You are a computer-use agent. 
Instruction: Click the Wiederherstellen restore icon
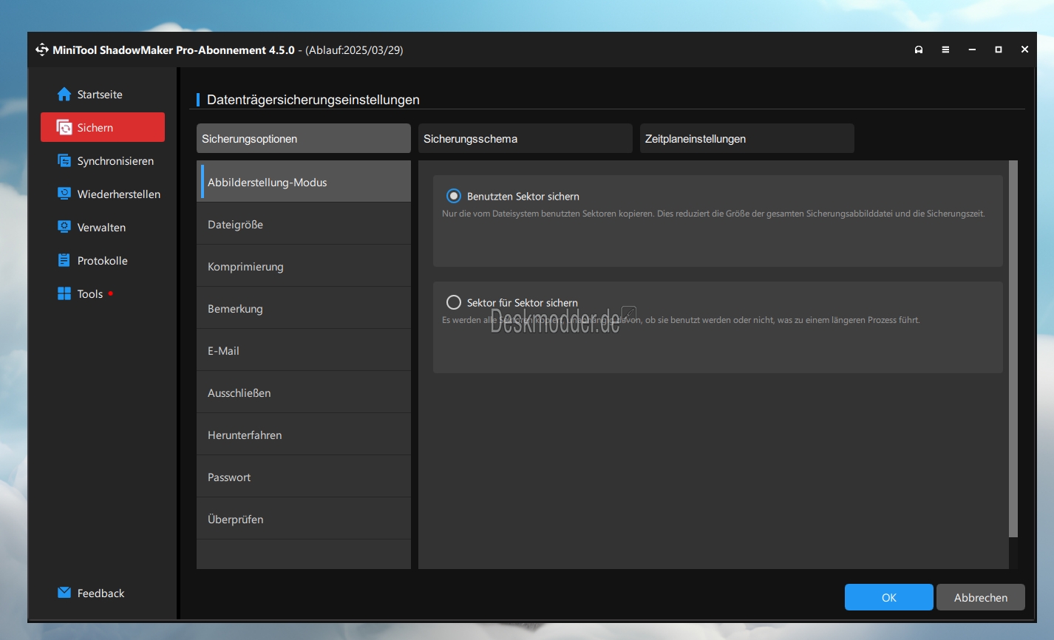pos(64,194)
